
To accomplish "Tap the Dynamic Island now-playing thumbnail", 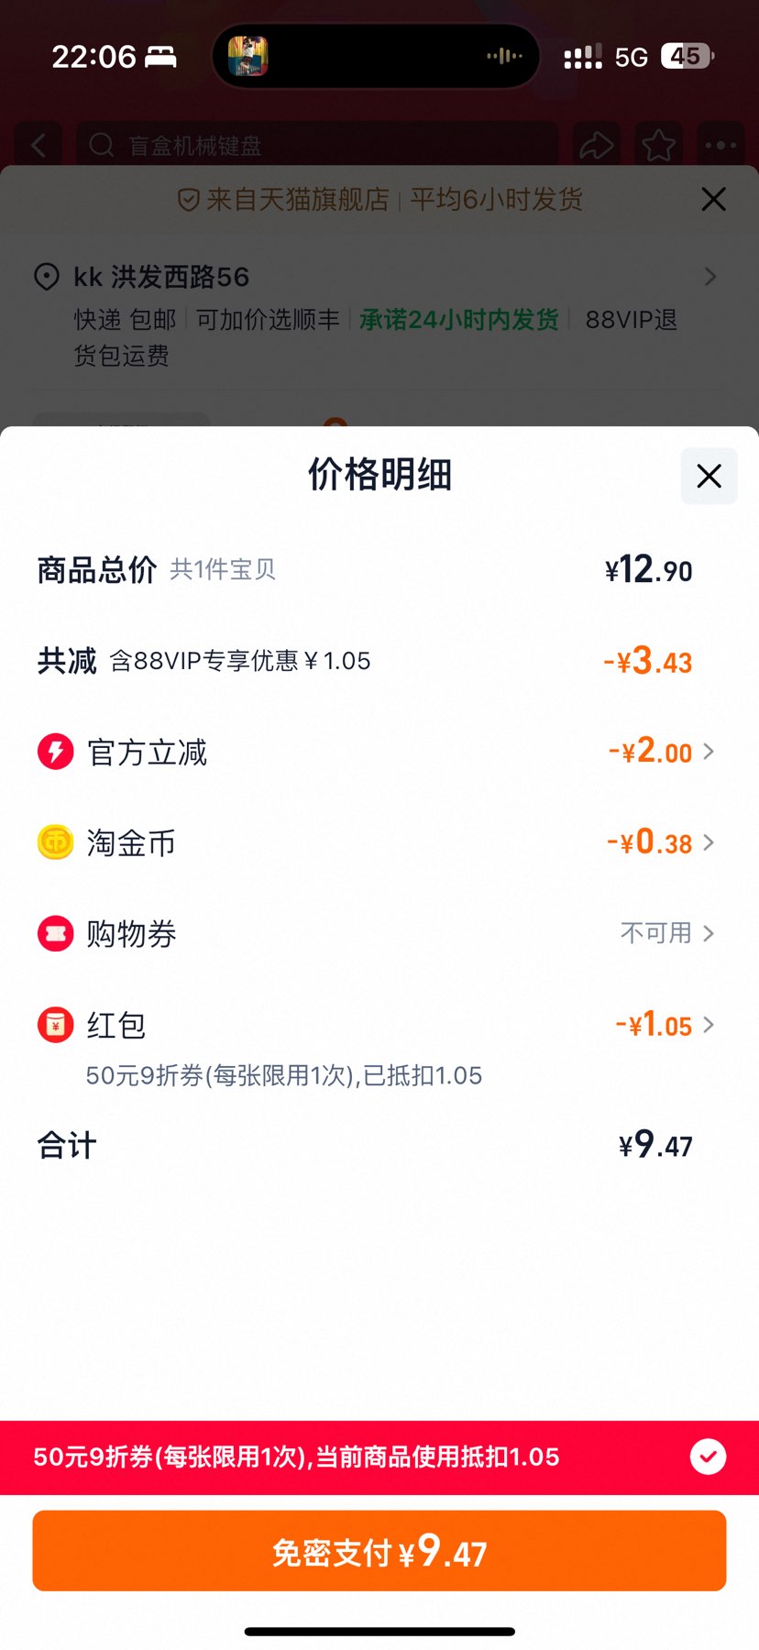I will 247,56.
